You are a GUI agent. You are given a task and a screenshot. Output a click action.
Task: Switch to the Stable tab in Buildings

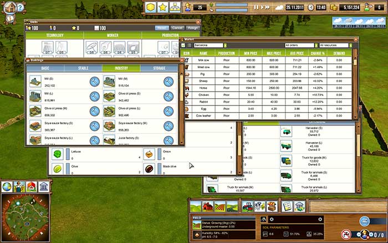point(83,68)
